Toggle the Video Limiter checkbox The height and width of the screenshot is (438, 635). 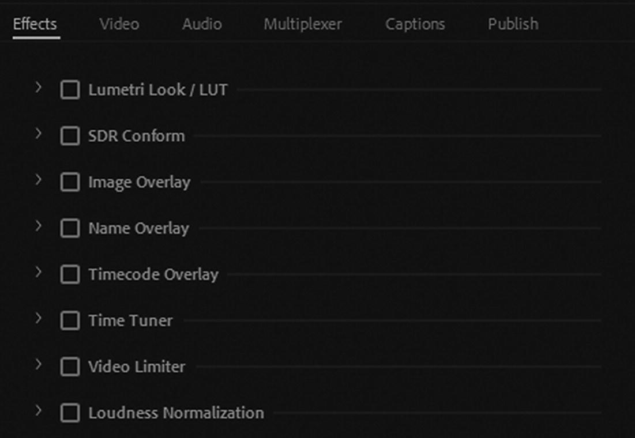tap(70, 367)
